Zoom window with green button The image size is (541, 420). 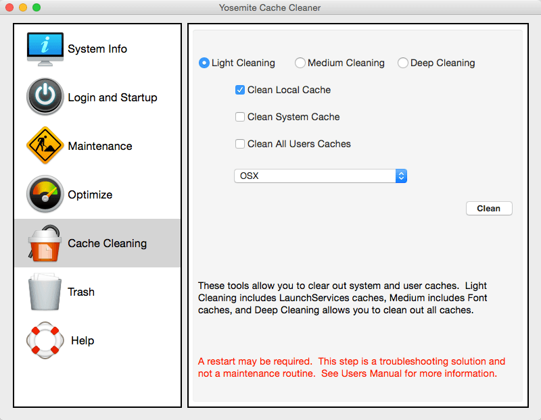37,7
